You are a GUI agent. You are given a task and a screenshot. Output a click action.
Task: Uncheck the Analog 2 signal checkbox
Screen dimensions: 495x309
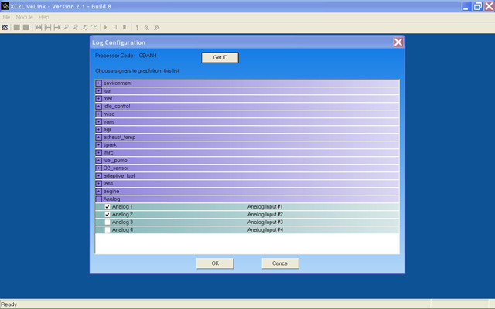coord(108,215)
